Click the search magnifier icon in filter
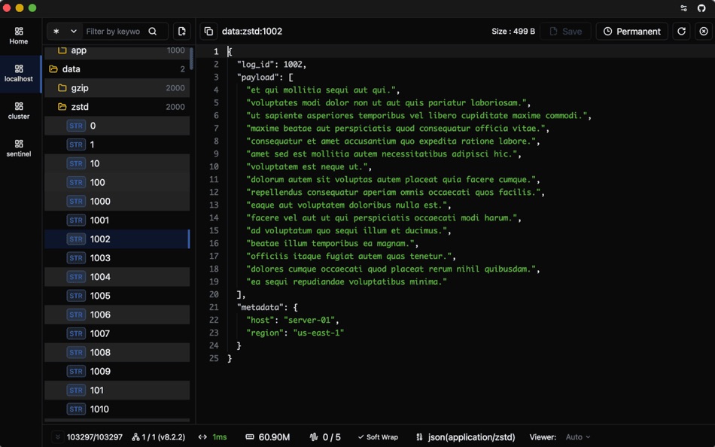This screenshot has width=715, height=447. [153, 32]
